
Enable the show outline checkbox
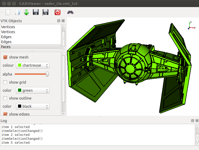click(5, 98)
